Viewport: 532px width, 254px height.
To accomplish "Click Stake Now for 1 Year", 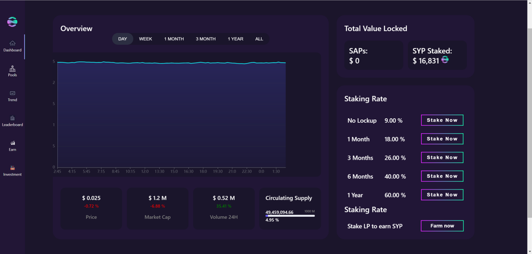I will click(x=442, y=195).
